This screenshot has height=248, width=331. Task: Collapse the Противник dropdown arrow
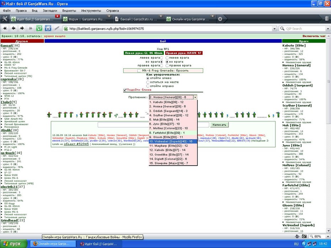coord(195,97)
